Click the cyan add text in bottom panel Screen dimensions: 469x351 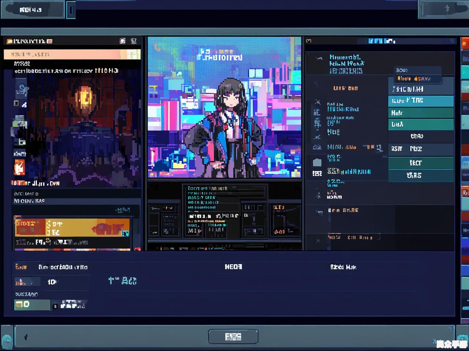pos(122,281)
